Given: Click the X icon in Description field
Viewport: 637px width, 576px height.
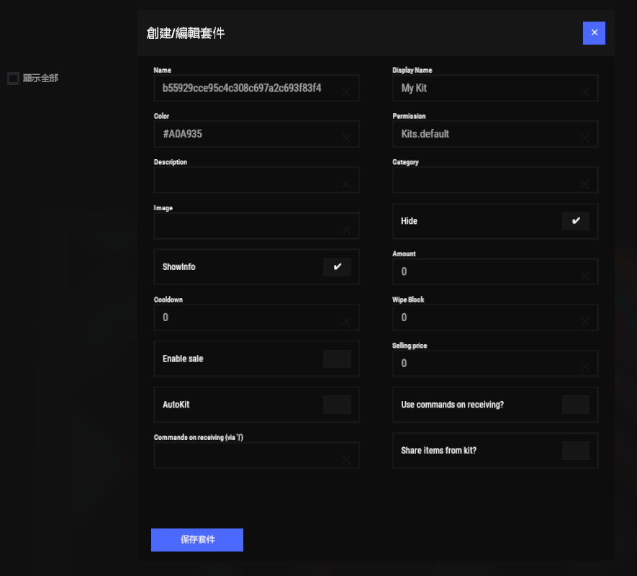Looking at the screenshot, I should [x=346, y=184].
